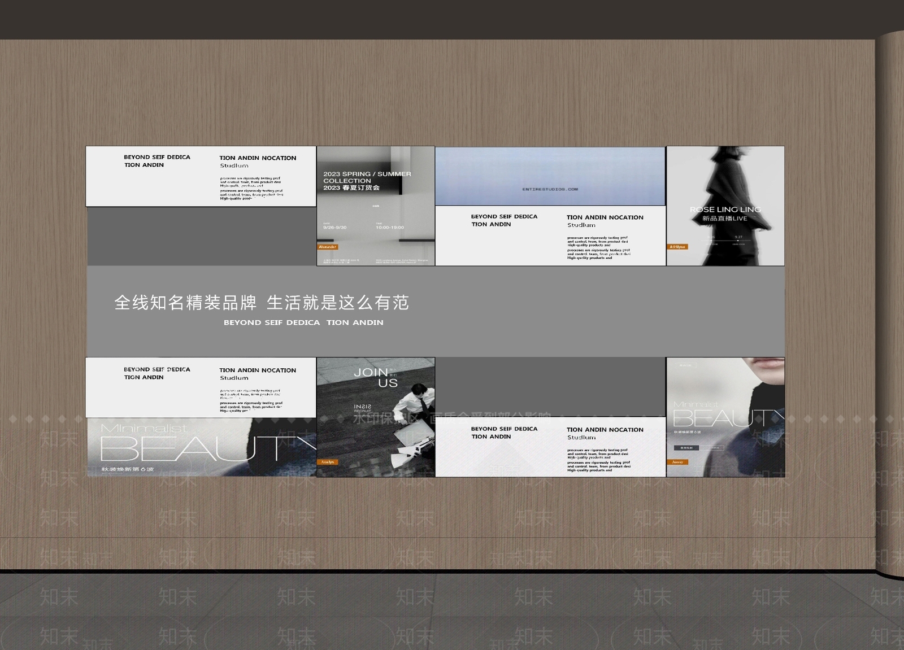Screen dimensions: 904x650
Task: Click the 9/26-9/30 date text
Action: click(335, 228)
